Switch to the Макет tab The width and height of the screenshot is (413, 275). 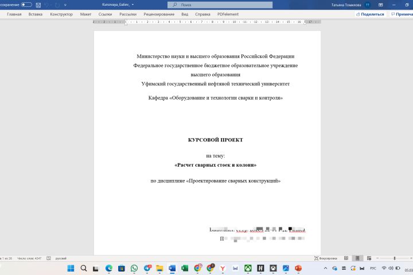tap(85, 14)
